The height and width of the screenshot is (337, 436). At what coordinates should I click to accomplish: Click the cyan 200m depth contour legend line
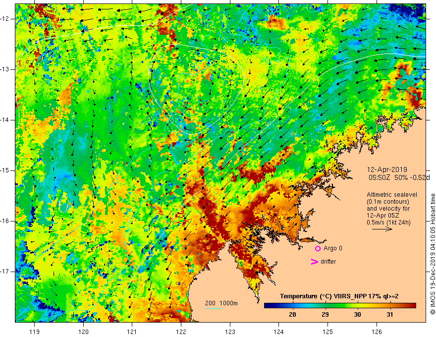tap(213, 308)
